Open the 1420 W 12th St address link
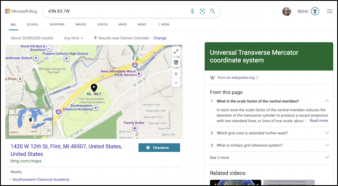Screen dimensions: 338x186 pos(66,150)
